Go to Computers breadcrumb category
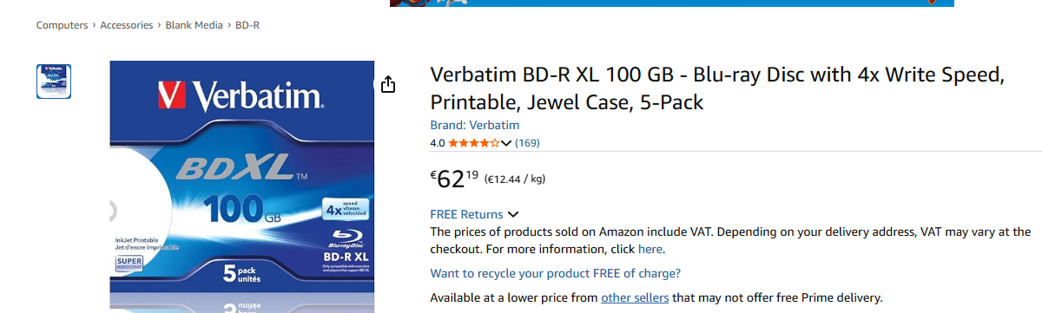 63,25
